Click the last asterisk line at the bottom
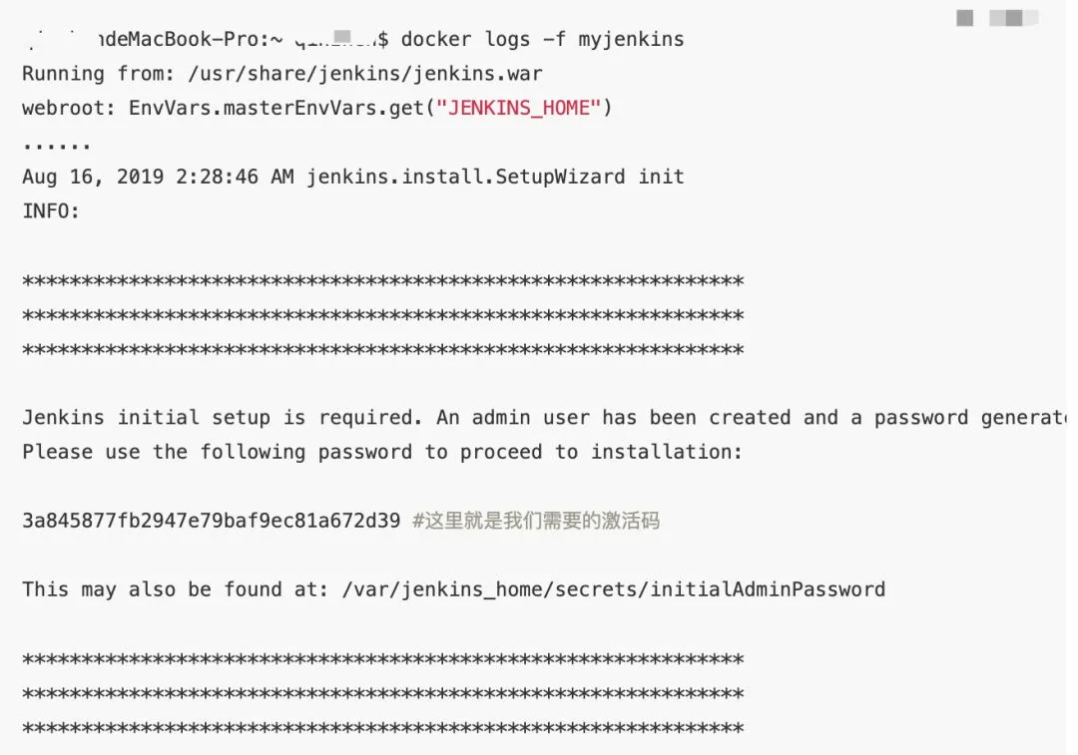This screenshot has width=1078, height=755. (x=383, y=728)
